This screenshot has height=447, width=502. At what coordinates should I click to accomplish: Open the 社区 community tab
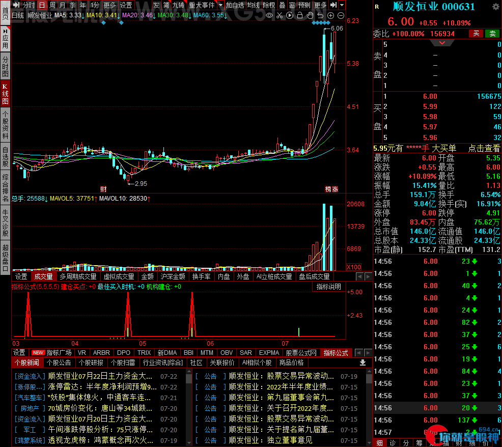(196, 363)
